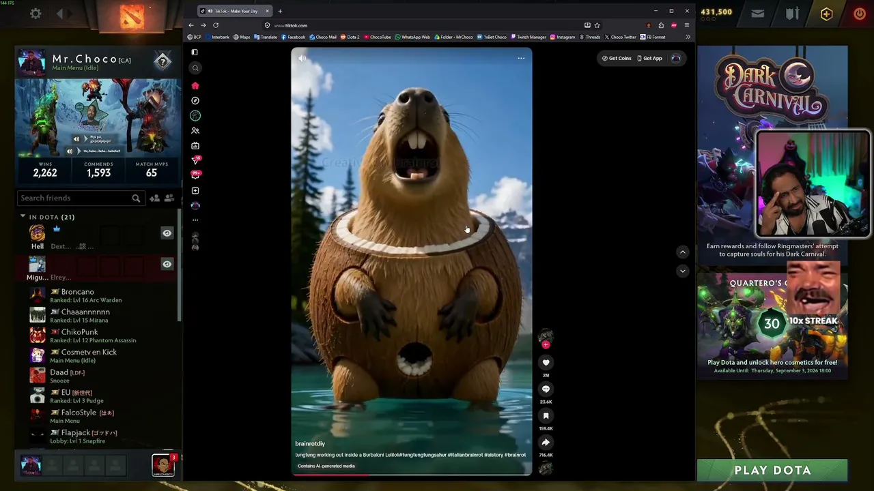Screen dimensions: 874x491
Task: Bookmark this page with the star icon
Action: (597, 25)
